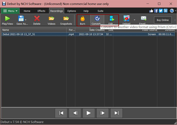Open the Videos folder icon

pyautogui.click(x=51, y=19)
